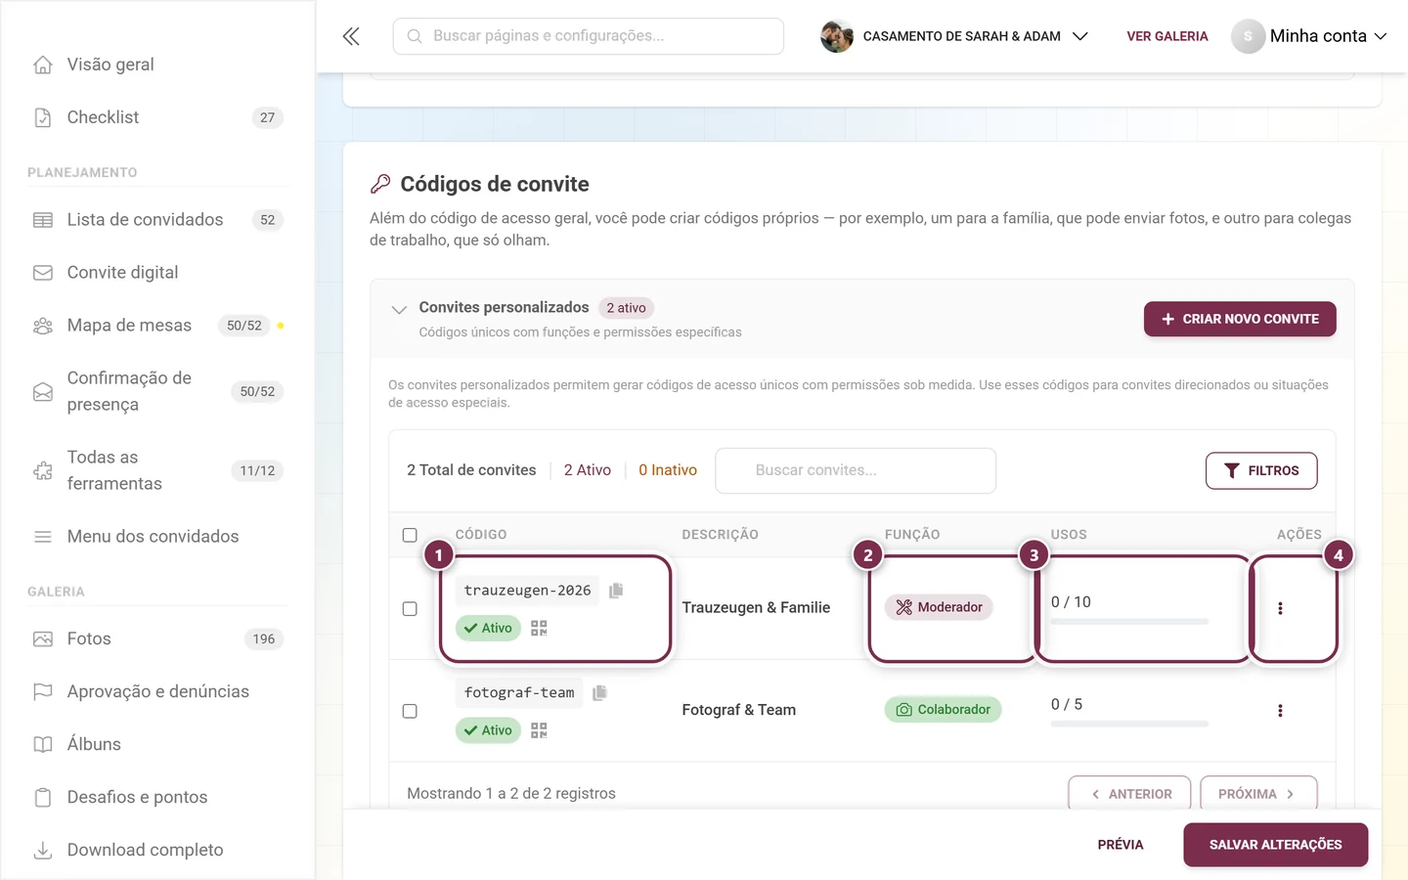Focus the Buscar páginas e configurações field
This screenshot has width=1408, height=880.
point(588,36)
